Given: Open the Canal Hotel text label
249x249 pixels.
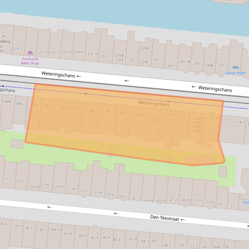Looking at the screenshot, I should point(235,73).
